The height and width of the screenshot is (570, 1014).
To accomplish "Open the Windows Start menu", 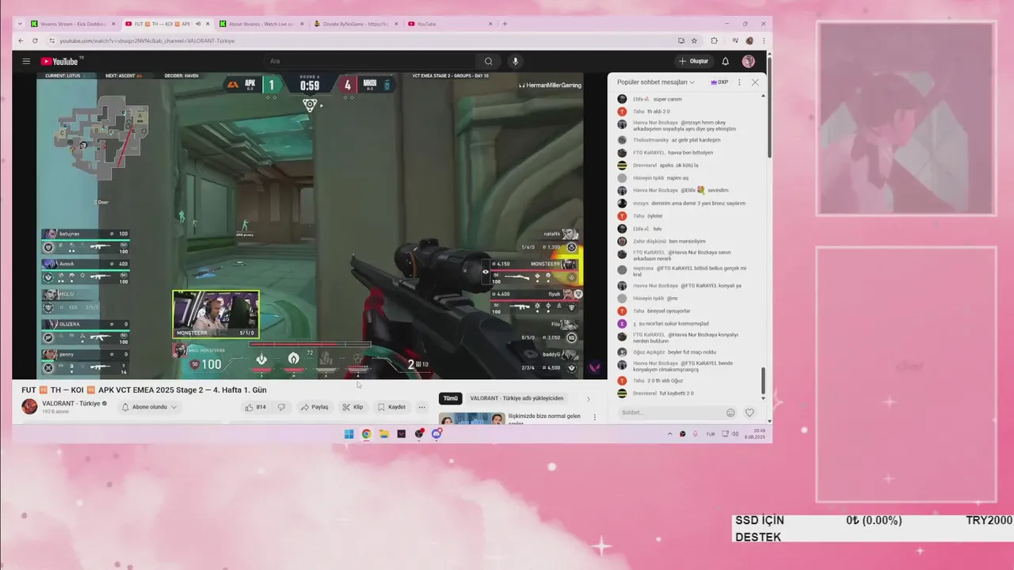I will 349,434.
